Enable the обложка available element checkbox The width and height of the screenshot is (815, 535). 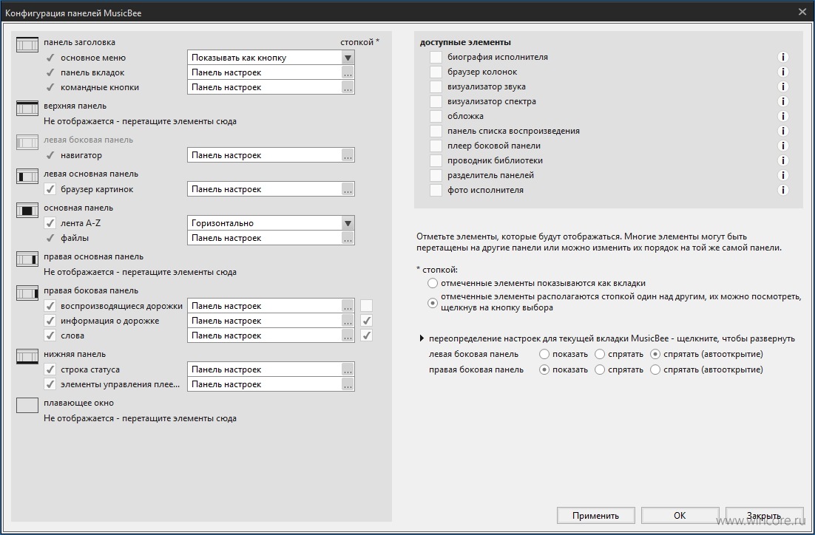[x=436, y=116]
